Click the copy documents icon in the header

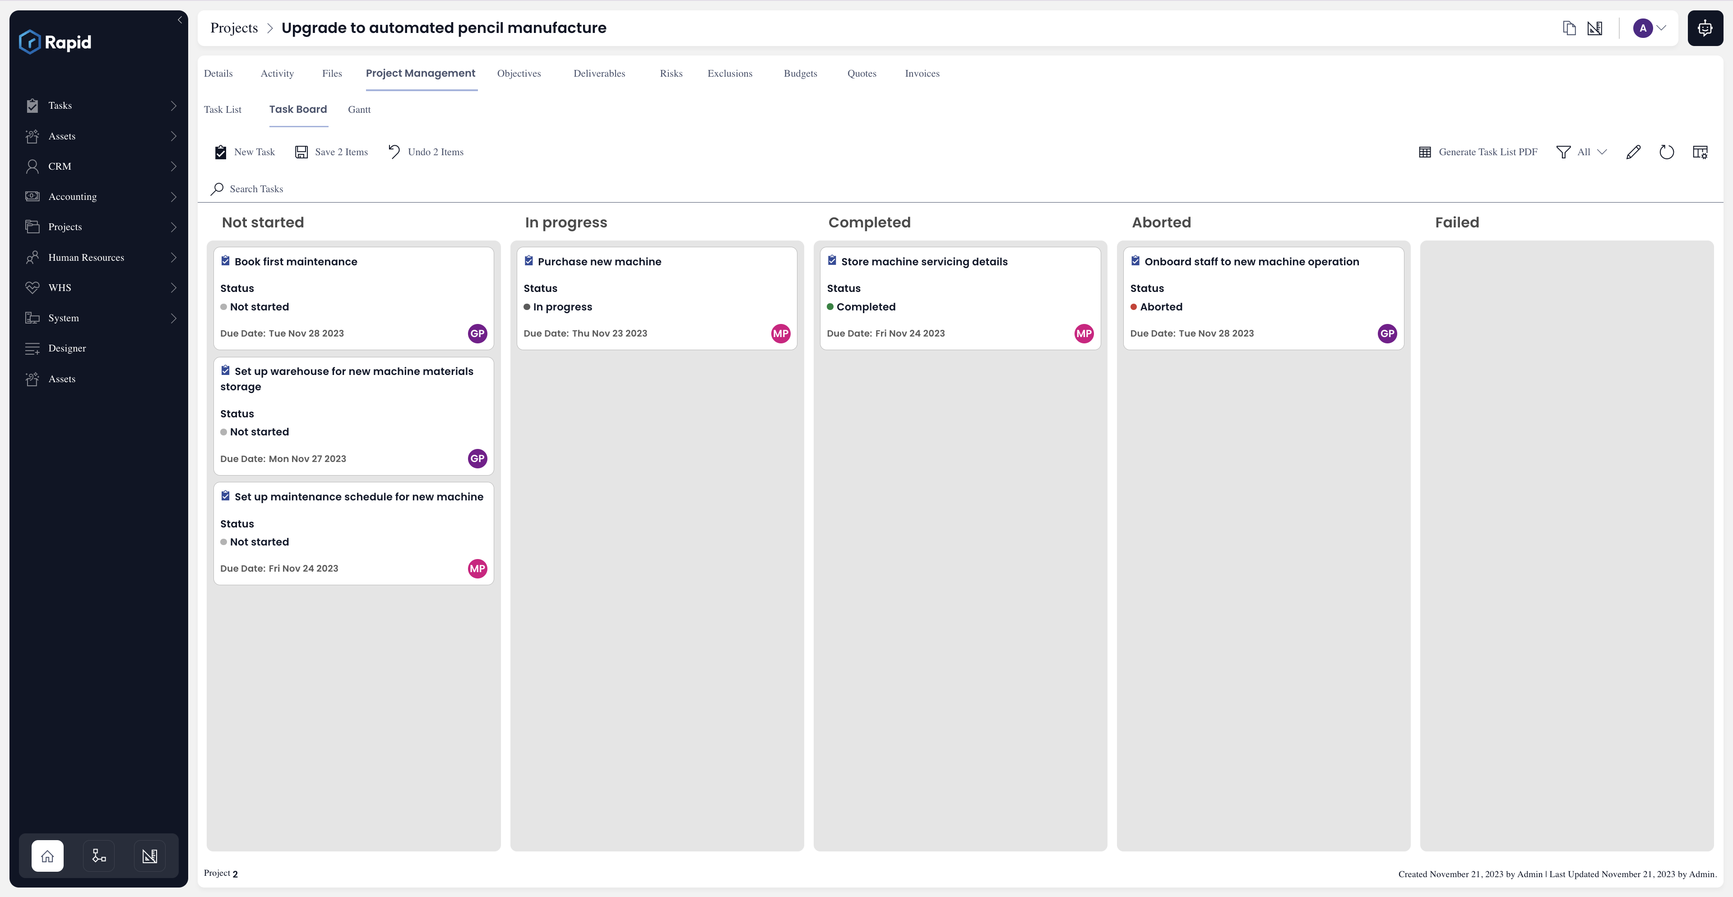[x=1569, y=28]
